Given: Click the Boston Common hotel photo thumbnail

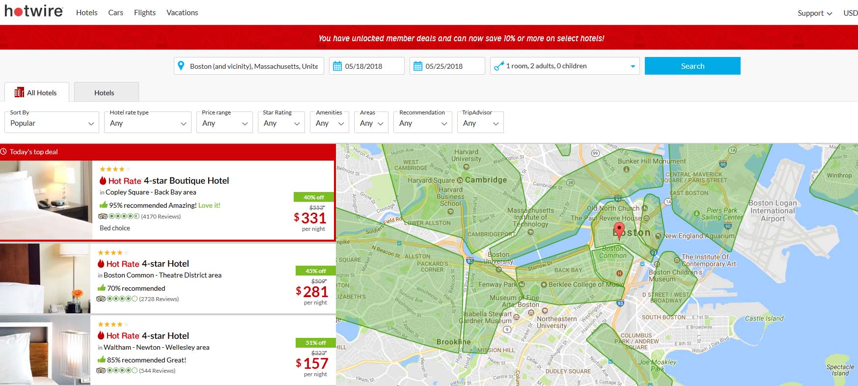Looking at the screenshot, I should point(45,278).
